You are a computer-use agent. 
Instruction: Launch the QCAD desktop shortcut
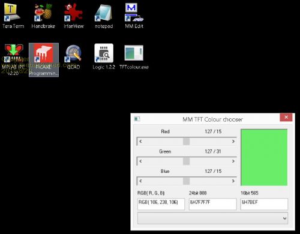click(x=73, y=57)
